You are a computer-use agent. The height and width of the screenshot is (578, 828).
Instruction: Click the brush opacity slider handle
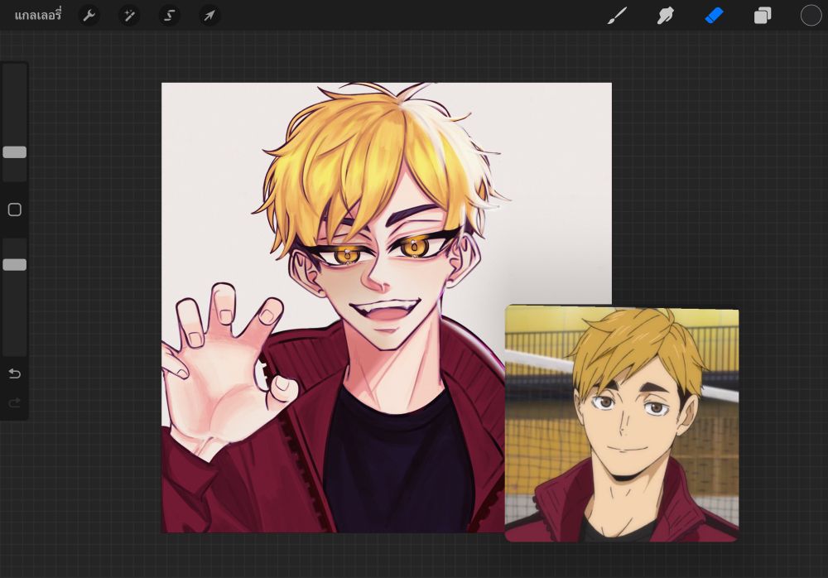[x=15, y=265]
